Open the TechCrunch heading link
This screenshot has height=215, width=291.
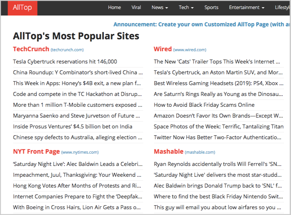click(31, 49)
